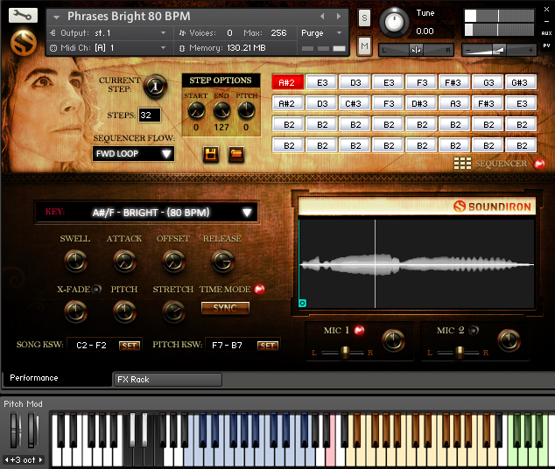Go to next instrument with right arrow
This screenshot has width=555, height=469.
pos(339,17)
